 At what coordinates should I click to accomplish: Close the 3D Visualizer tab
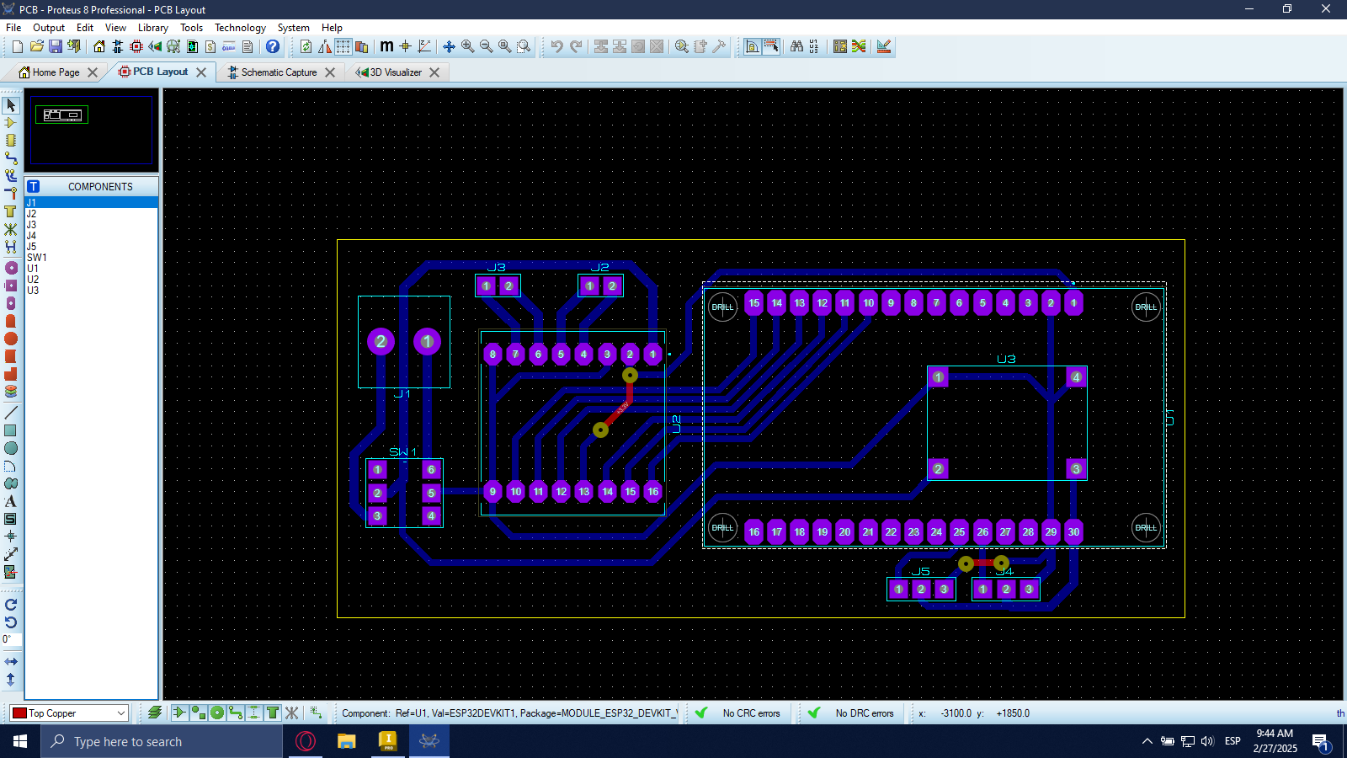pyautogui.click(x=434, y=72)
